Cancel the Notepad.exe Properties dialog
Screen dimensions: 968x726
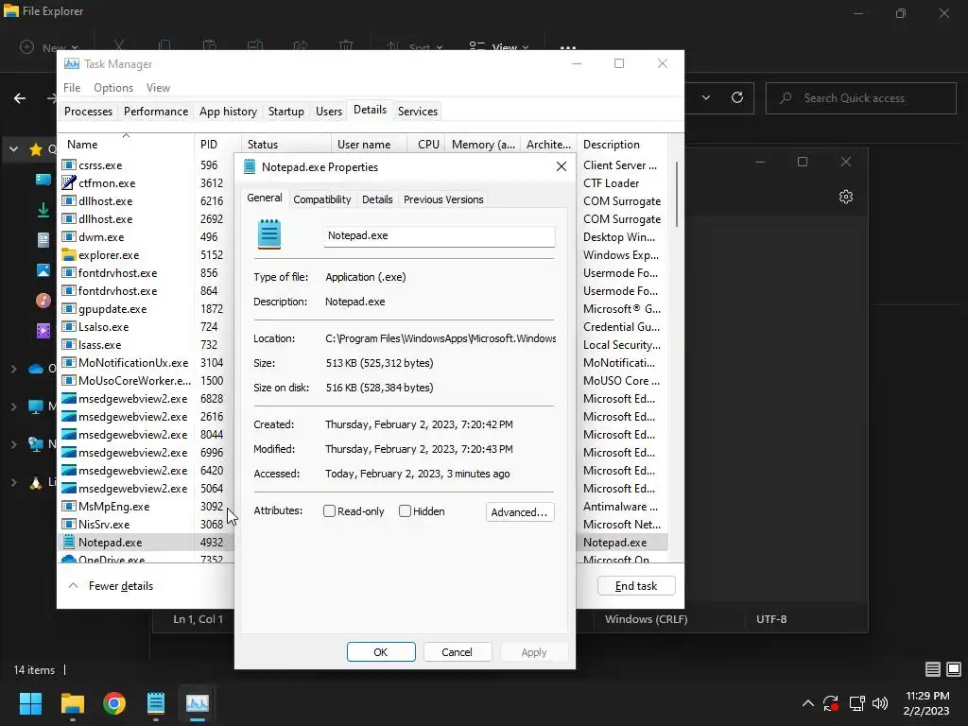click(457, 652)
